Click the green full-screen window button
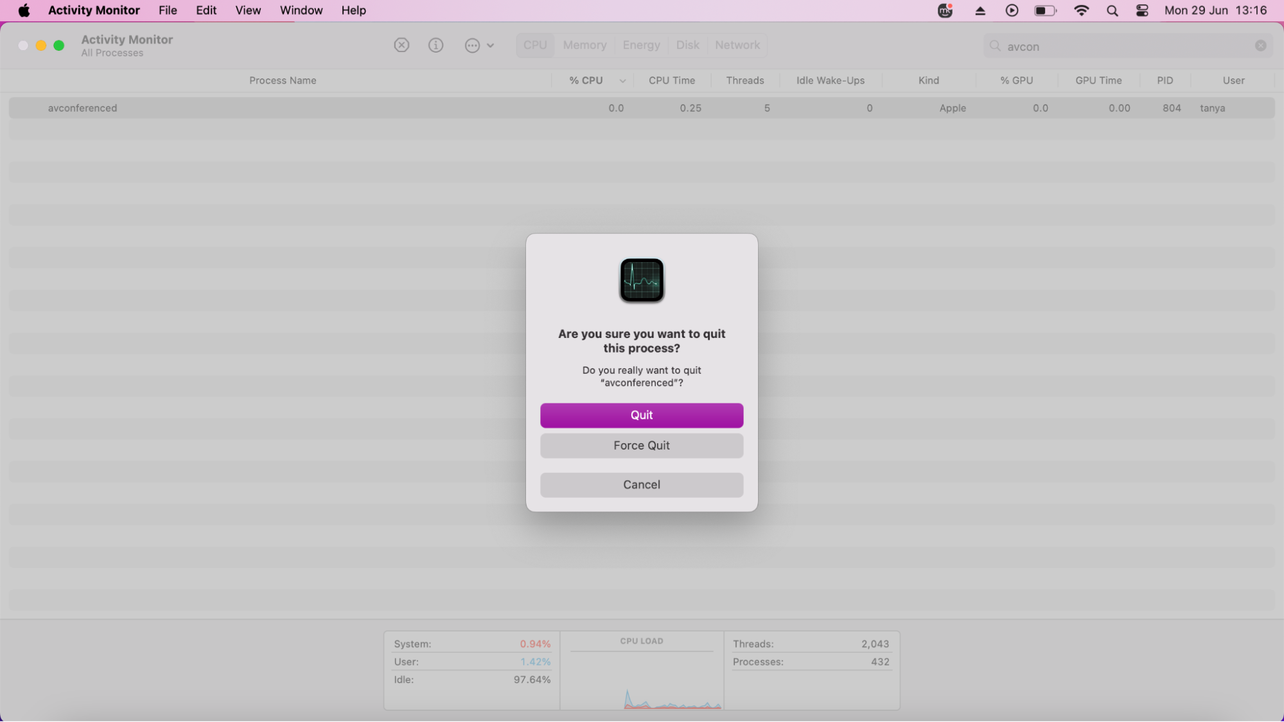 (59, 46)
